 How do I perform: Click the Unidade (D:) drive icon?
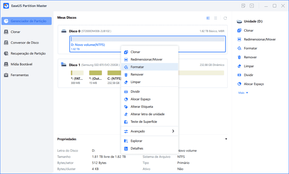click(239, 21)
